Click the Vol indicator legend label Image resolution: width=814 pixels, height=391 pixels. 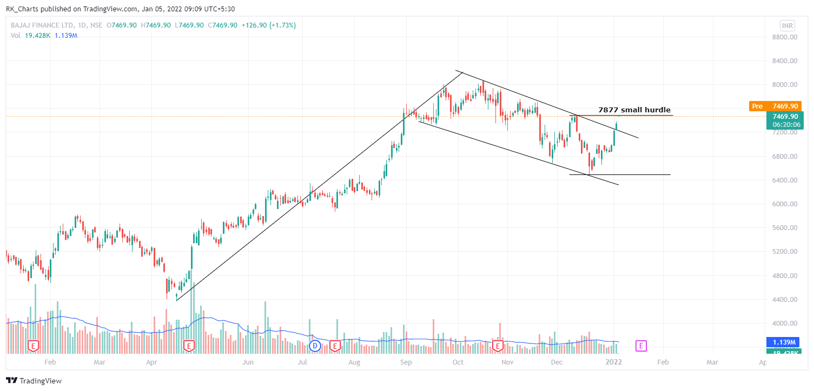[16, 35]
